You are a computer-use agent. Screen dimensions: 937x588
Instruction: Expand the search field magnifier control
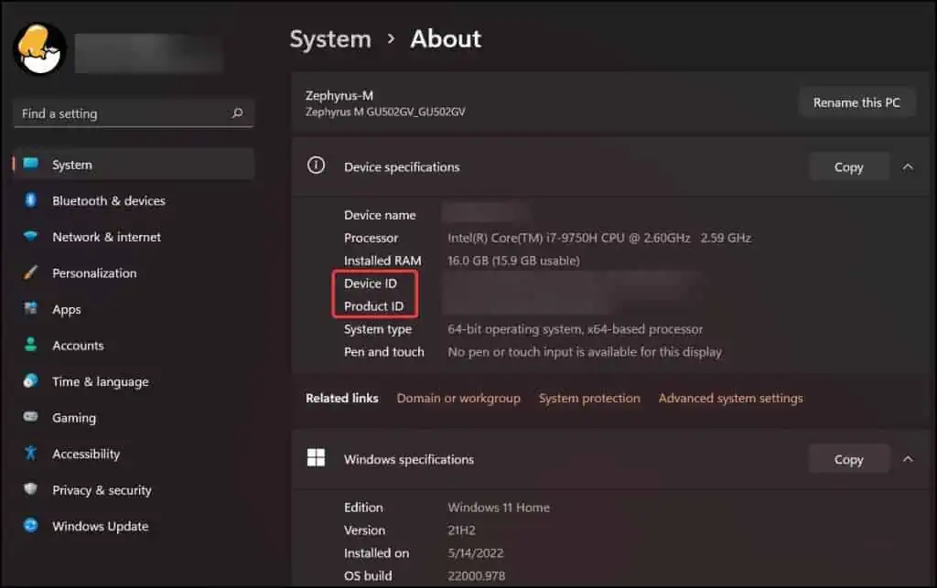[237, 113]
